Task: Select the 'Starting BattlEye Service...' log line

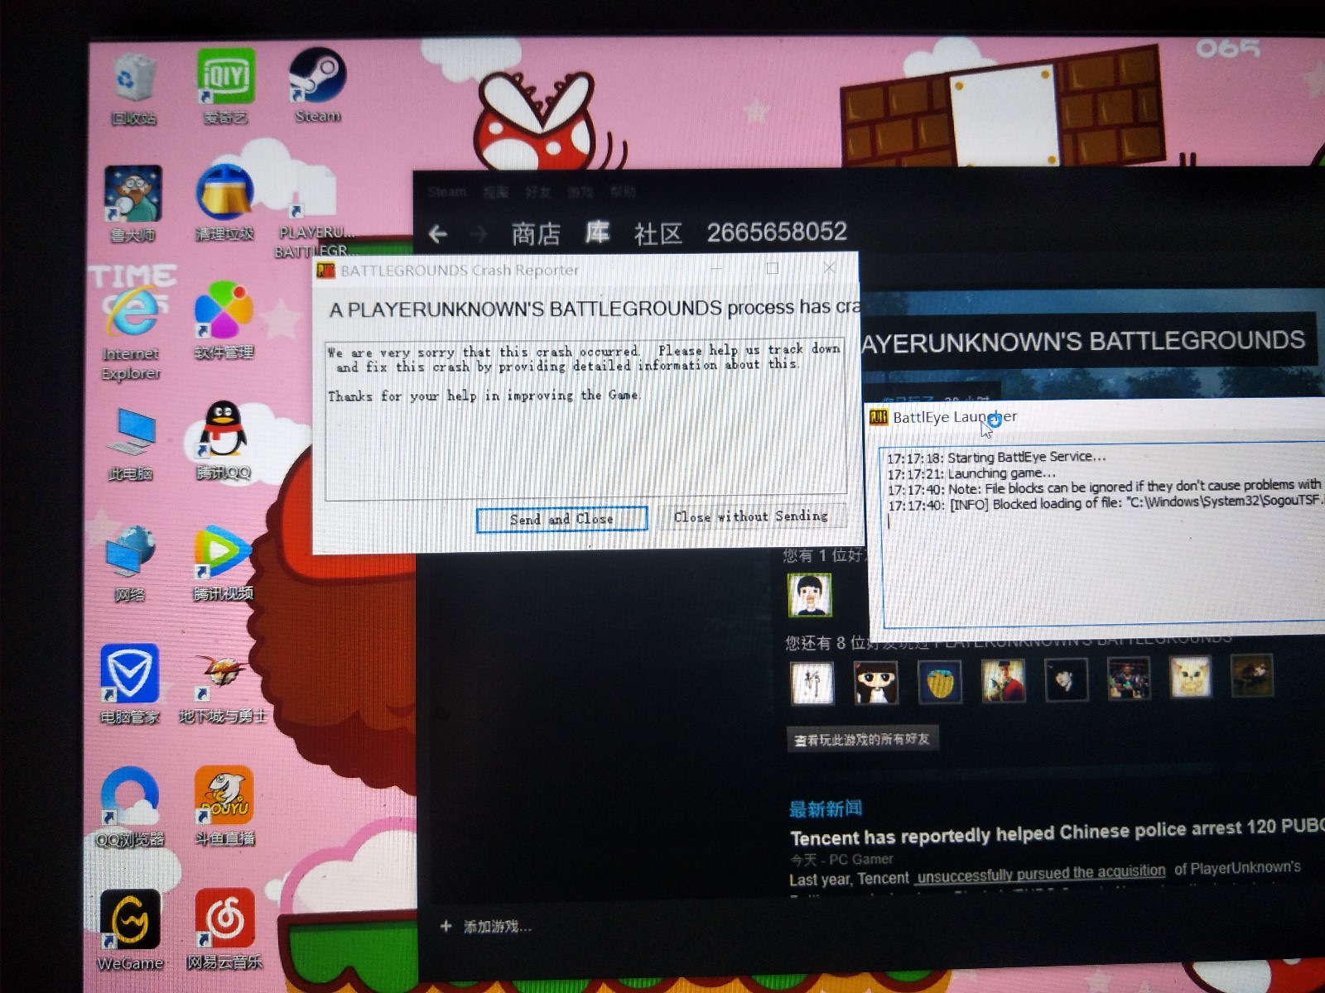Action: click(996, 457)
